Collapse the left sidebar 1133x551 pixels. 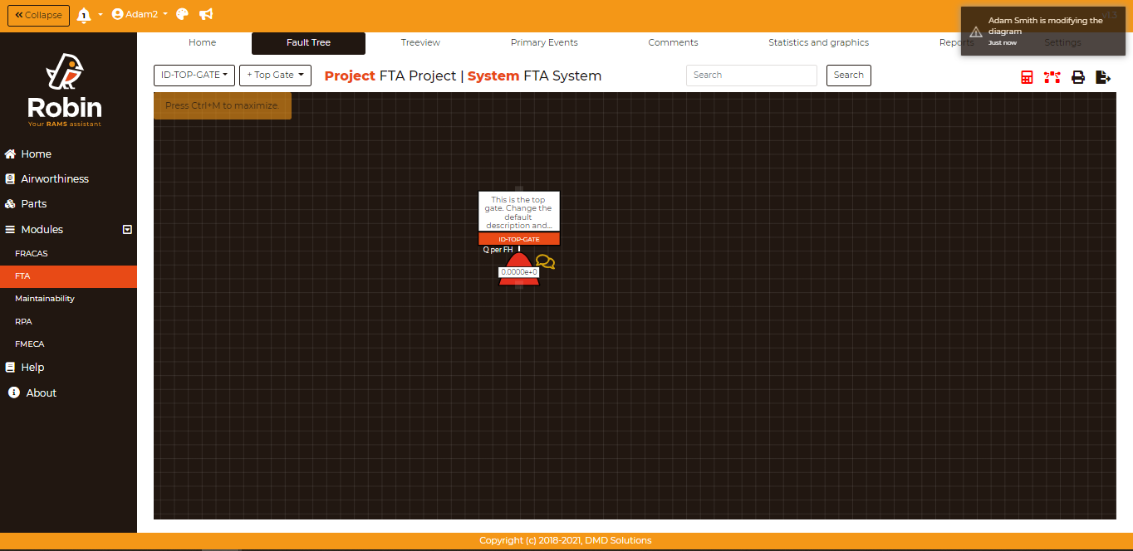pos(38,15)
